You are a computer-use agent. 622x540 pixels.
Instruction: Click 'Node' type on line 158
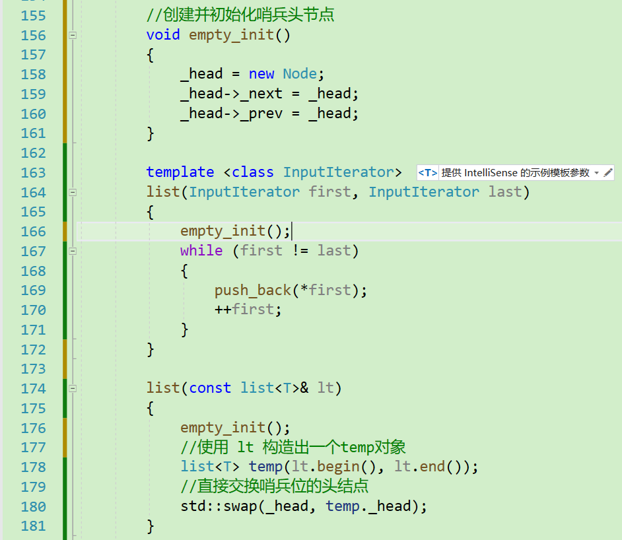pyautogui.click(x=300, y=74)
